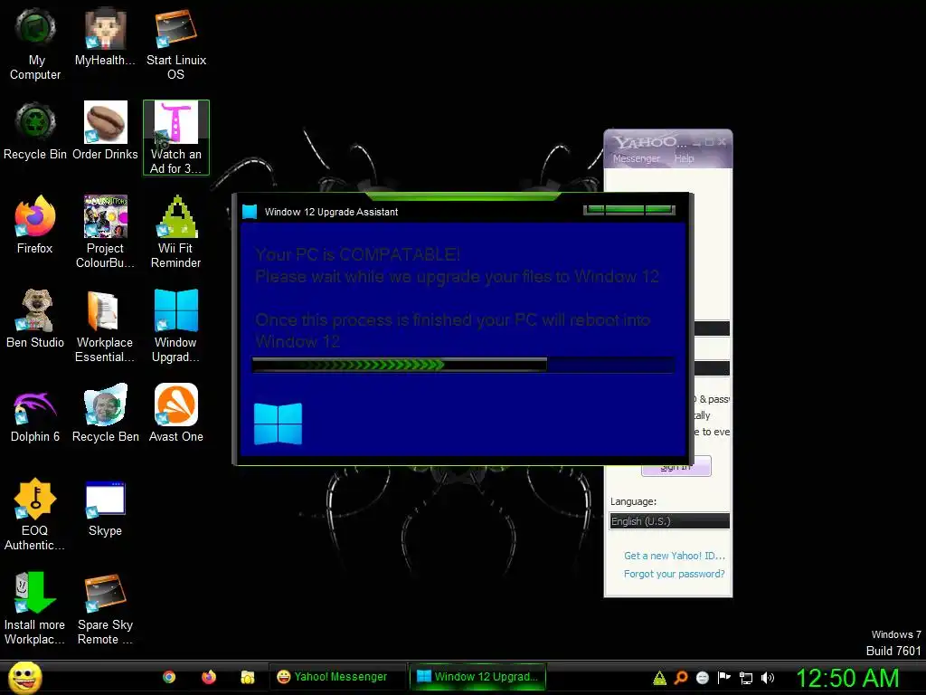Viewport: 926px width, 695px height.
Task: Open file explorer folder on taskbar
Action: point(248,677)
